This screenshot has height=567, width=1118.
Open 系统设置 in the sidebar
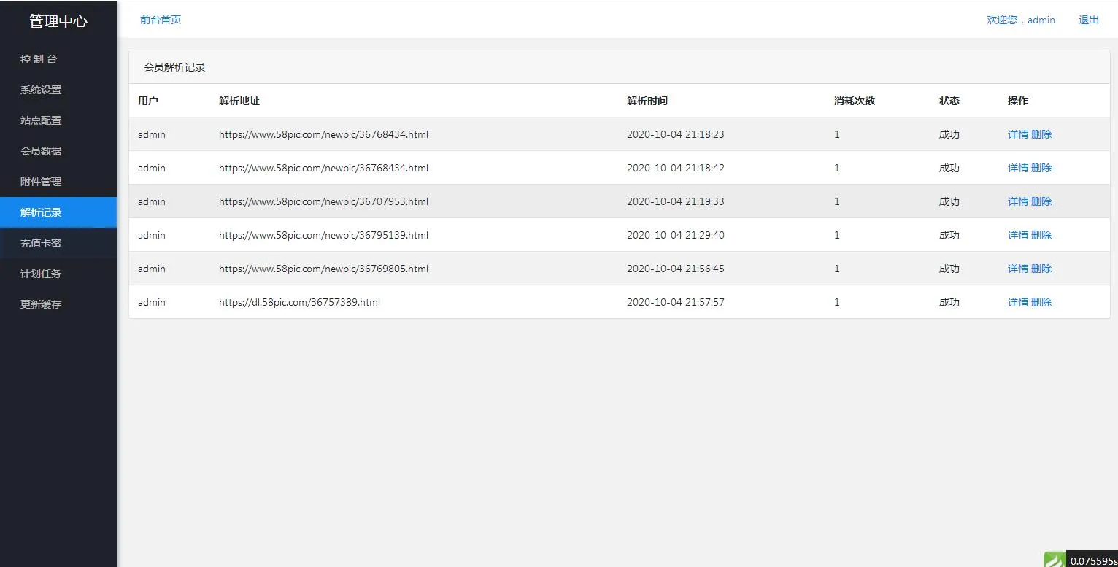point(41,90)
